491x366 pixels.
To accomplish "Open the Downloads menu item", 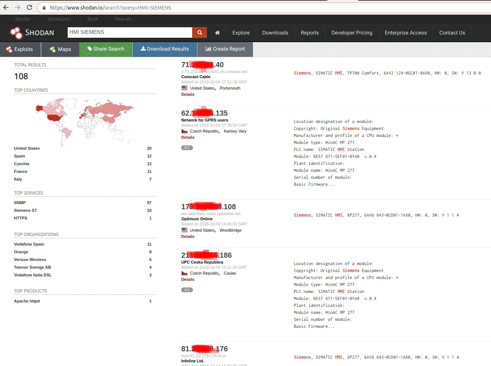I will (275, 33).
